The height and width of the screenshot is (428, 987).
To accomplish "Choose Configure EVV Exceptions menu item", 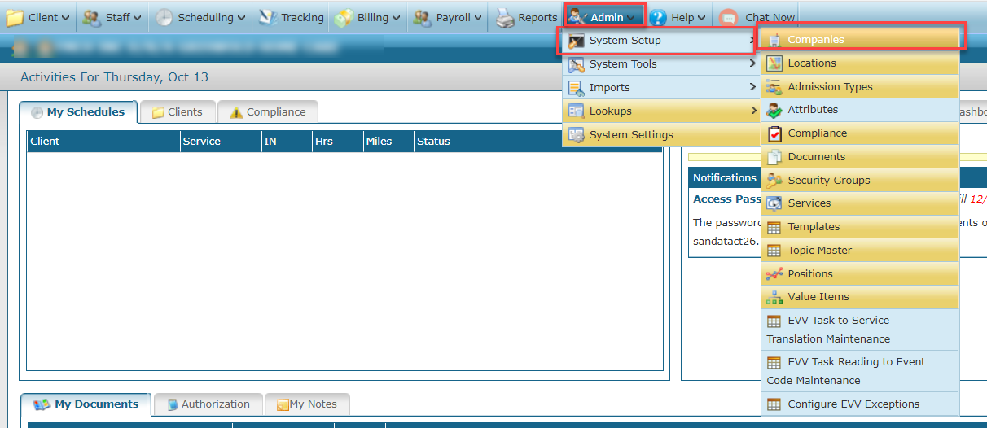I will [x=853, y=404].
